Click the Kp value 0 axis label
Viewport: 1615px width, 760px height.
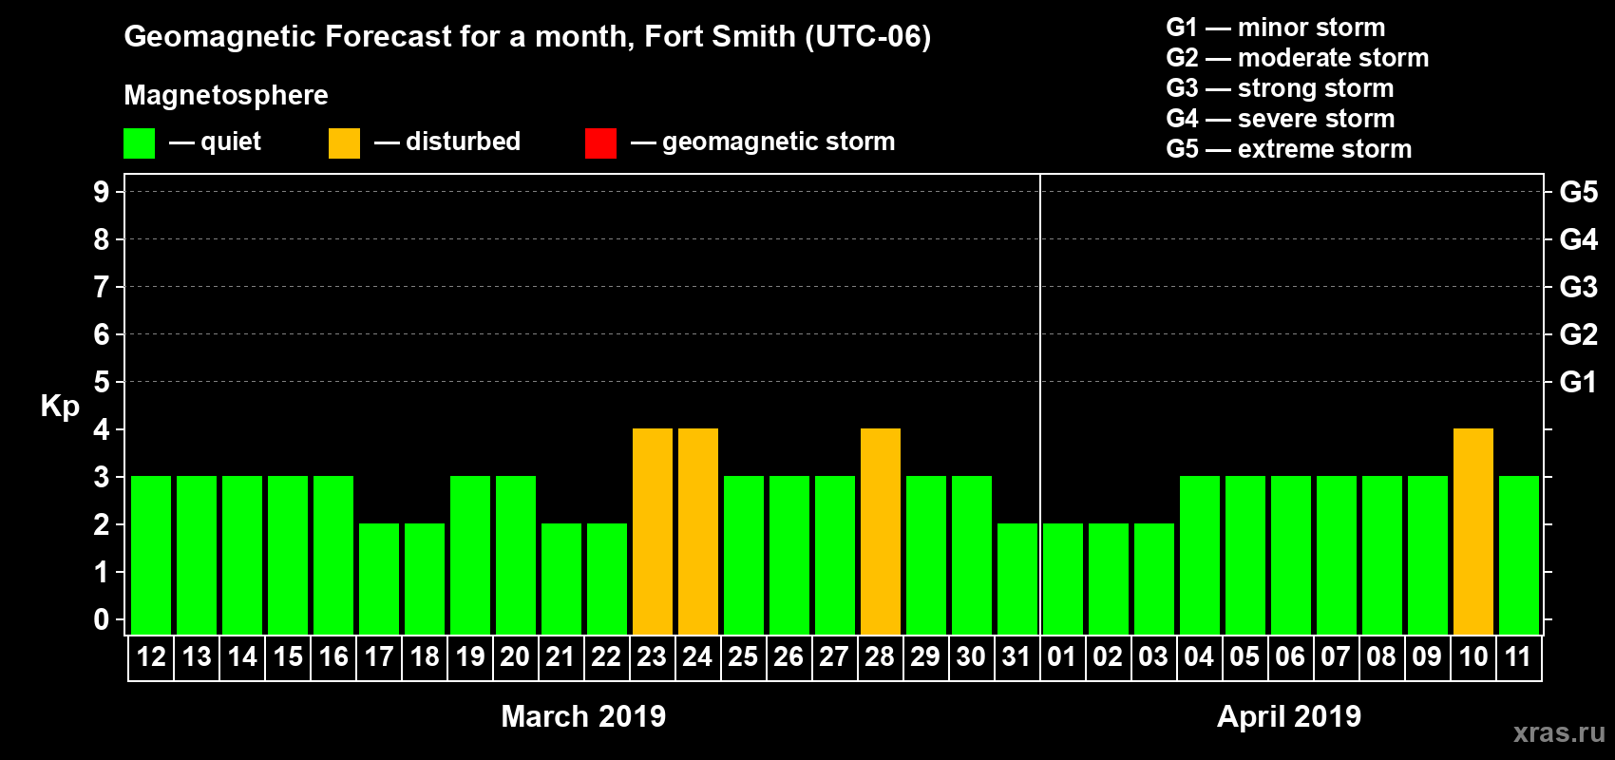tap(102, 619)
